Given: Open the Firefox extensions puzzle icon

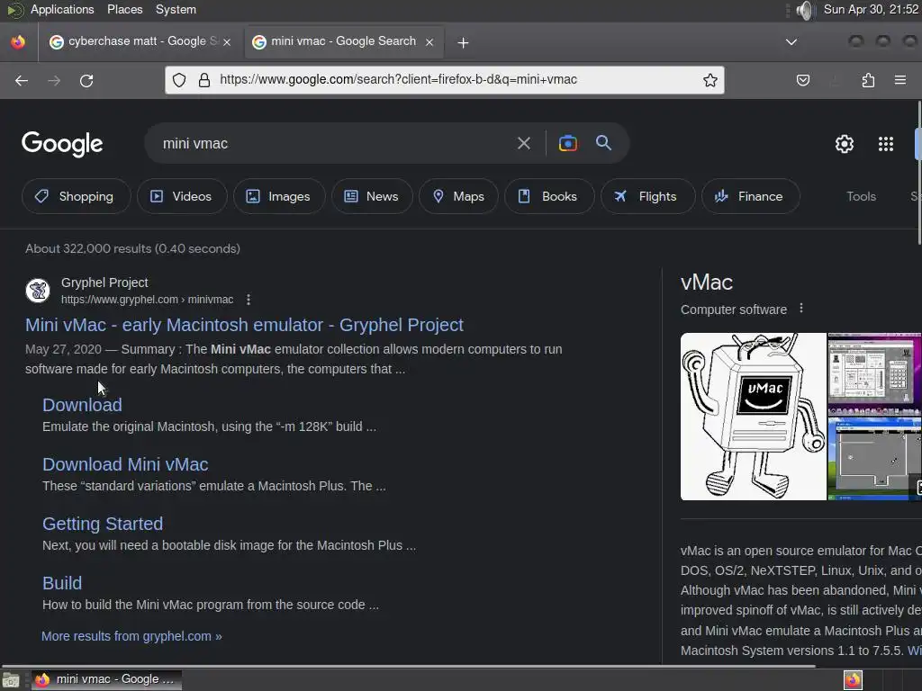Looking at the screenshot, I should coord(868,80).
